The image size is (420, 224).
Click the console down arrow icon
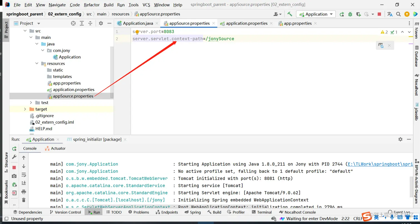[24, 166]
